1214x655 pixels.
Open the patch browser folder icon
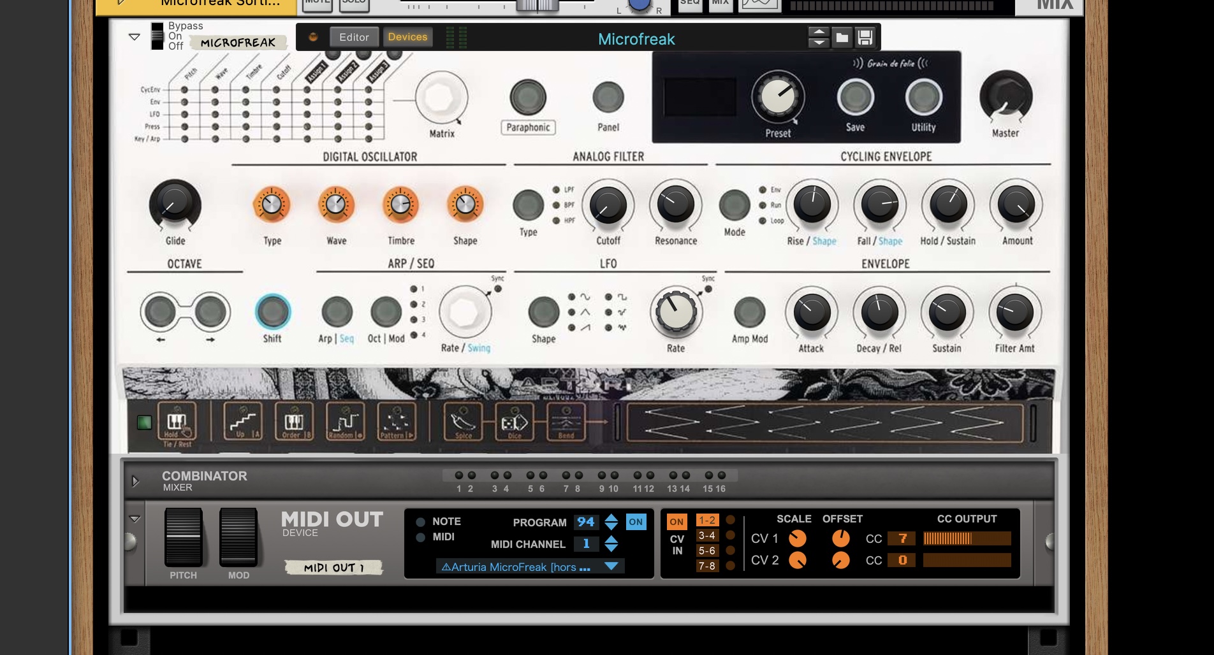pos(842,38)
